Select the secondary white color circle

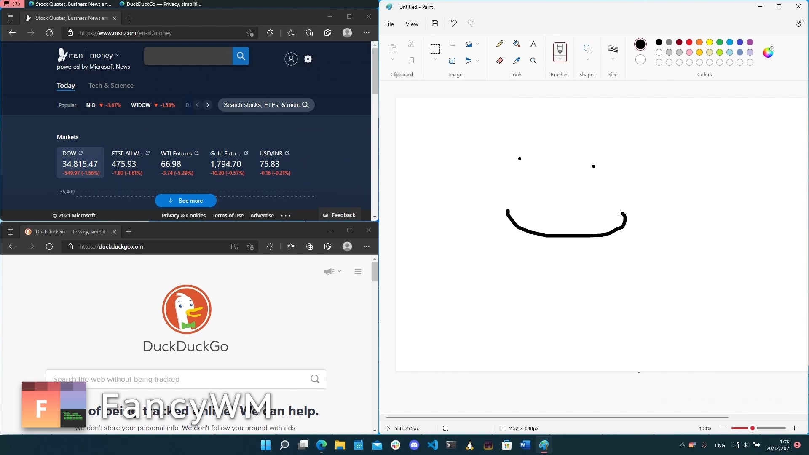640,60
